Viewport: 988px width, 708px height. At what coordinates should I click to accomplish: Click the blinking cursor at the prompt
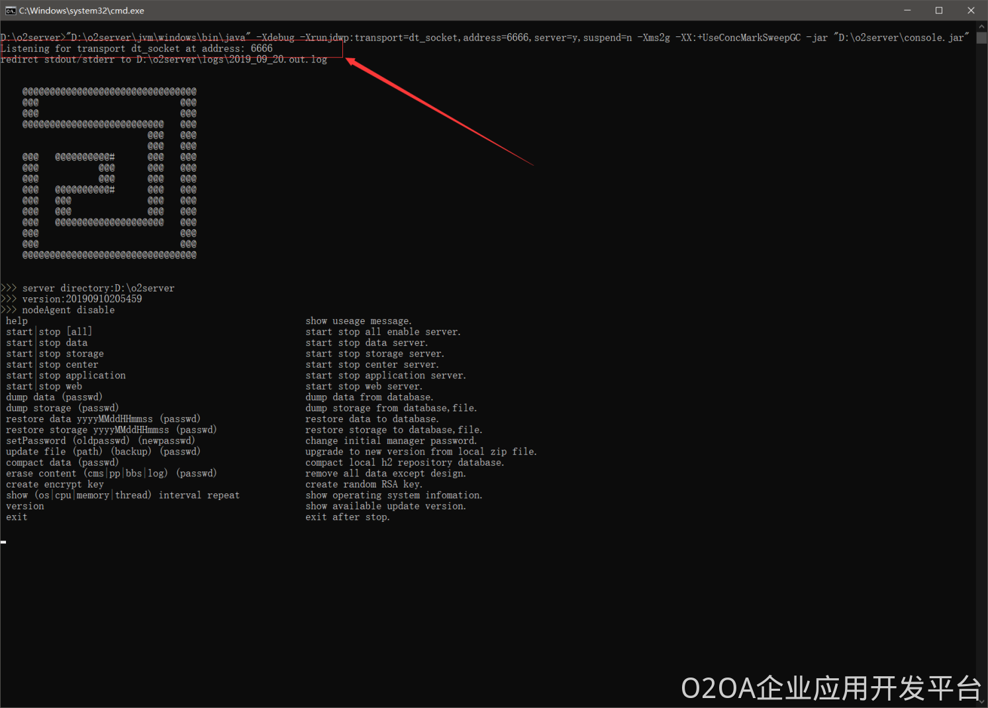(x=4, y=542)
